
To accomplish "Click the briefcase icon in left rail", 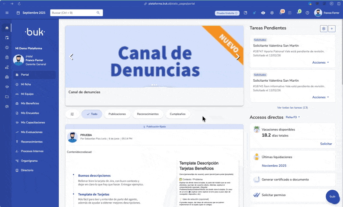I will point(7,77).
